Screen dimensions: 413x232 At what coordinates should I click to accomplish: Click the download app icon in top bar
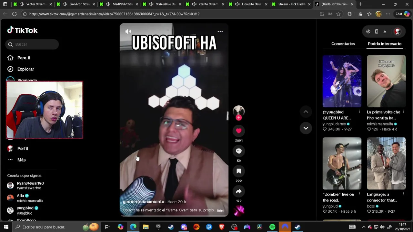point(385,31)
